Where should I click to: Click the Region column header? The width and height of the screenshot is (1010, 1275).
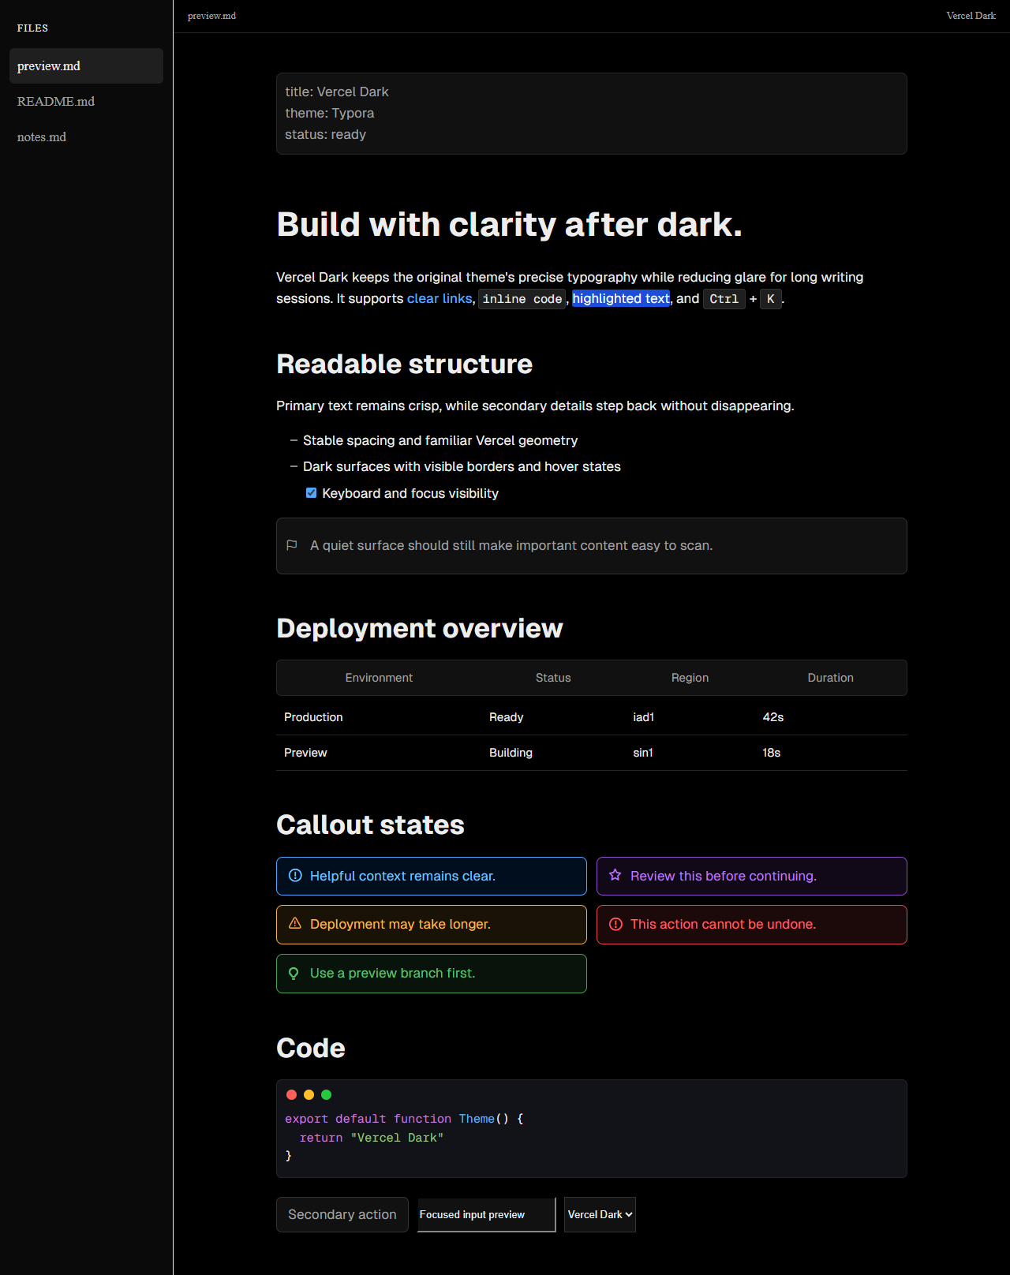690,678
